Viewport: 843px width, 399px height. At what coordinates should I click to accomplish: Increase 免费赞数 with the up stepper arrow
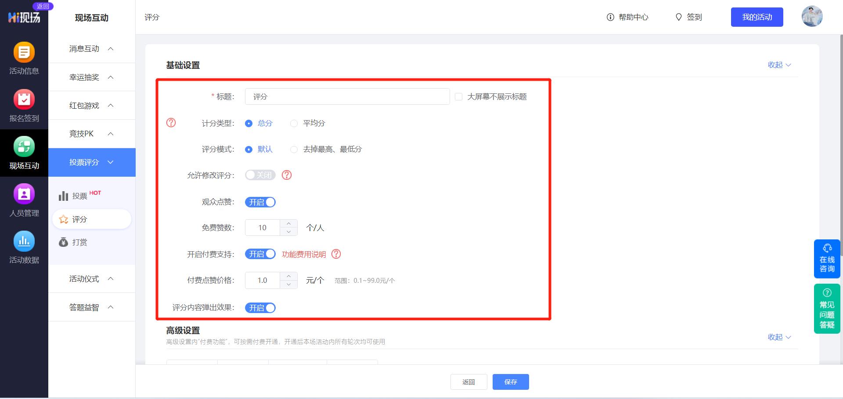click(x=288, y=224)
